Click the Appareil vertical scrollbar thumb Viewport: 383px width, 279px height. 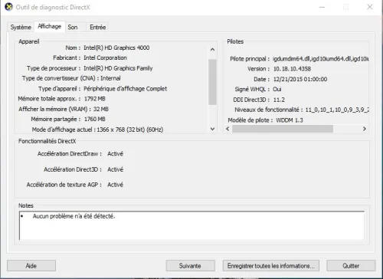[212, 82]
